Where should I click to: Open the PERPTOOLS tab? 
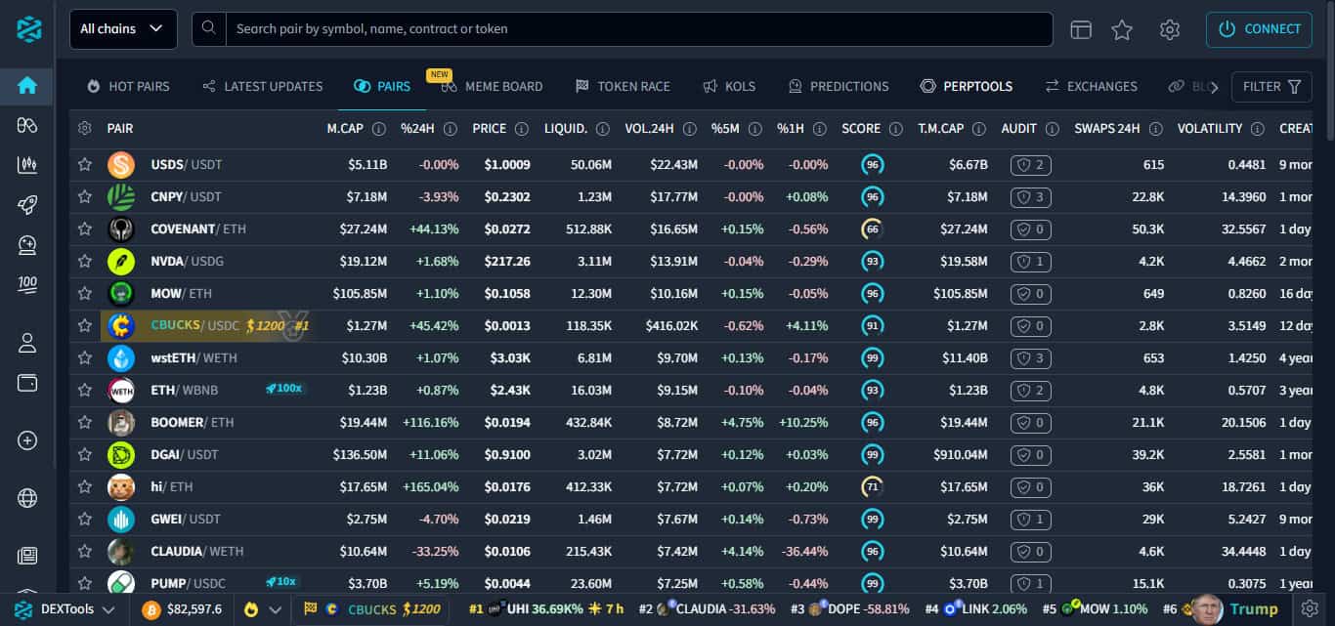point(967,87)
